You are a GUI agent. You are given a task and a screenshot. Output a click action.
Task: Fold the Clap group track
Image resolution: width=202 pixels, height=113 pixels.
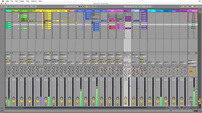[x=122, y=11]
